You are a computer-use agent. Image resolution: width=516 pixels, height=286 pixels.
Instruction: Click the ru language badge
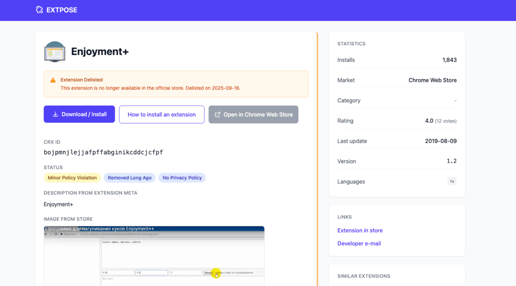(451, 181)
